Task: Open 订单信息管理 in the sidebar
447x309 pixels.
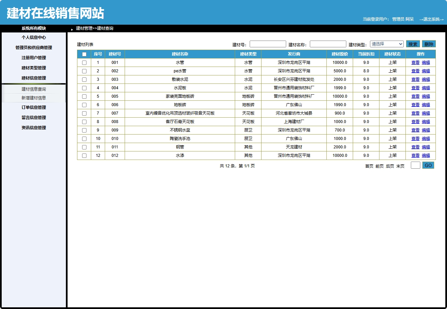Action: pos(33,107)
